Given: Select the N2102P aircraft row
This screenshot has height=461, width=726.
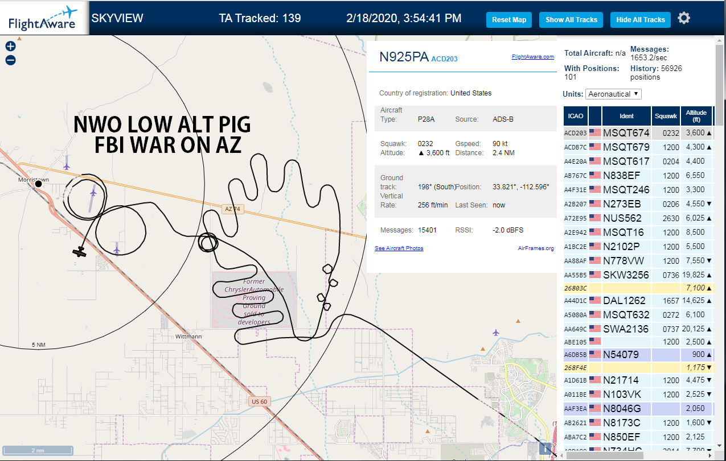Looking at the screenshot, I should [638, 247].
